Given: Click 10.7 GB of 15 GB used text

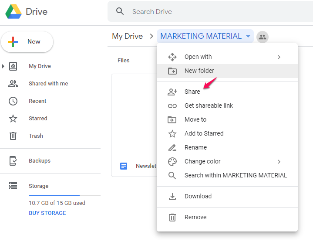Looking at the screenshot, I should [57, 203].
